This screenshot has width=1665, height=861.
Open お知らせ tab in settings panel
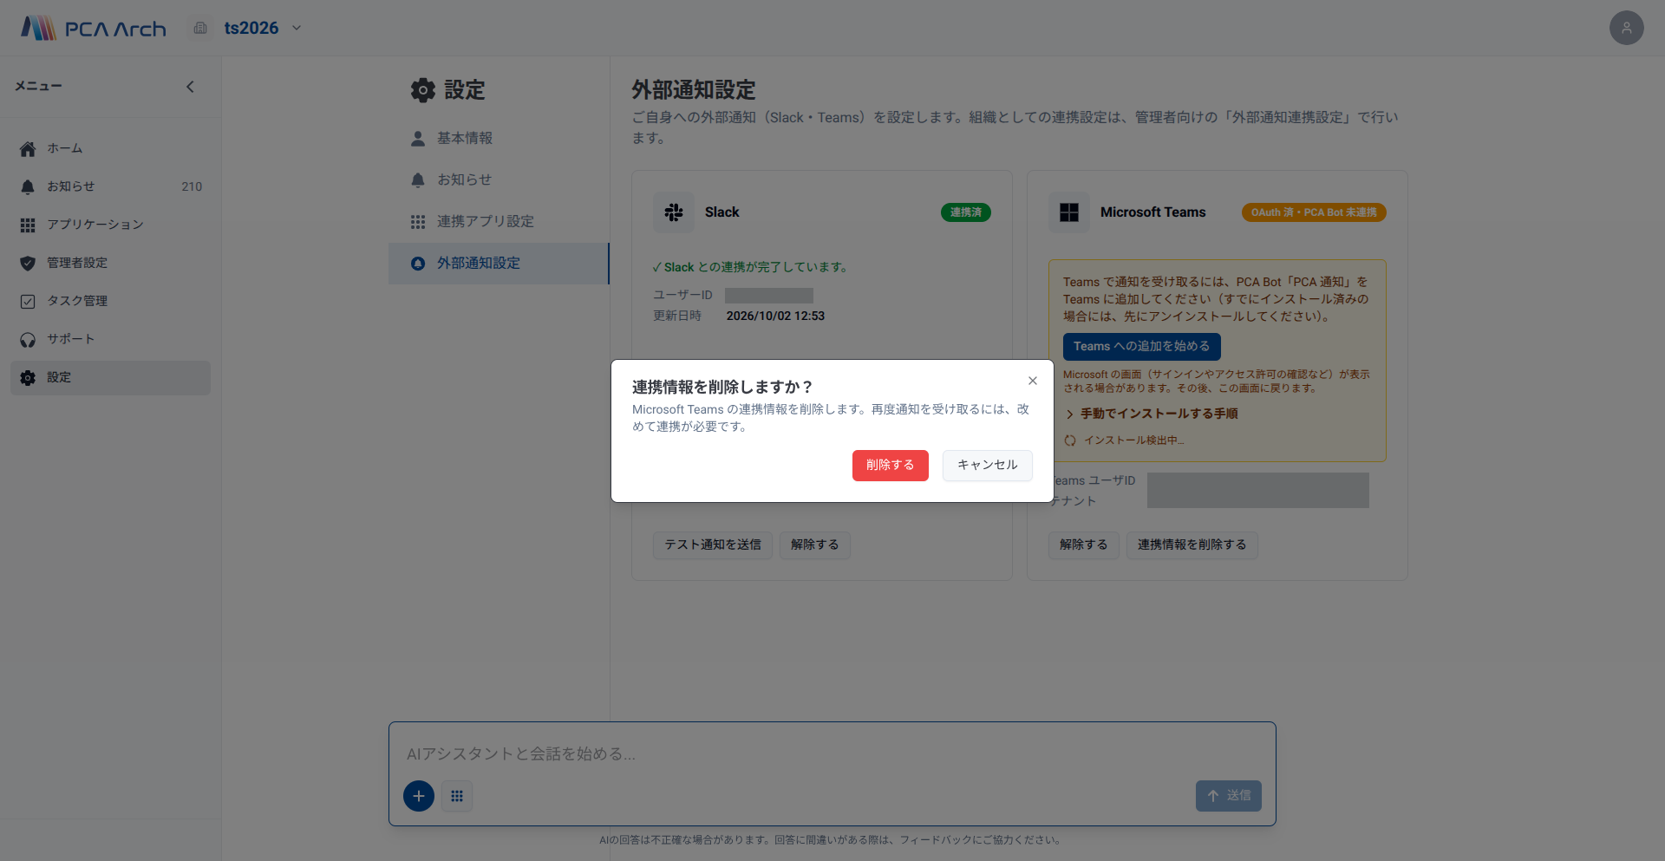(499, 179)
